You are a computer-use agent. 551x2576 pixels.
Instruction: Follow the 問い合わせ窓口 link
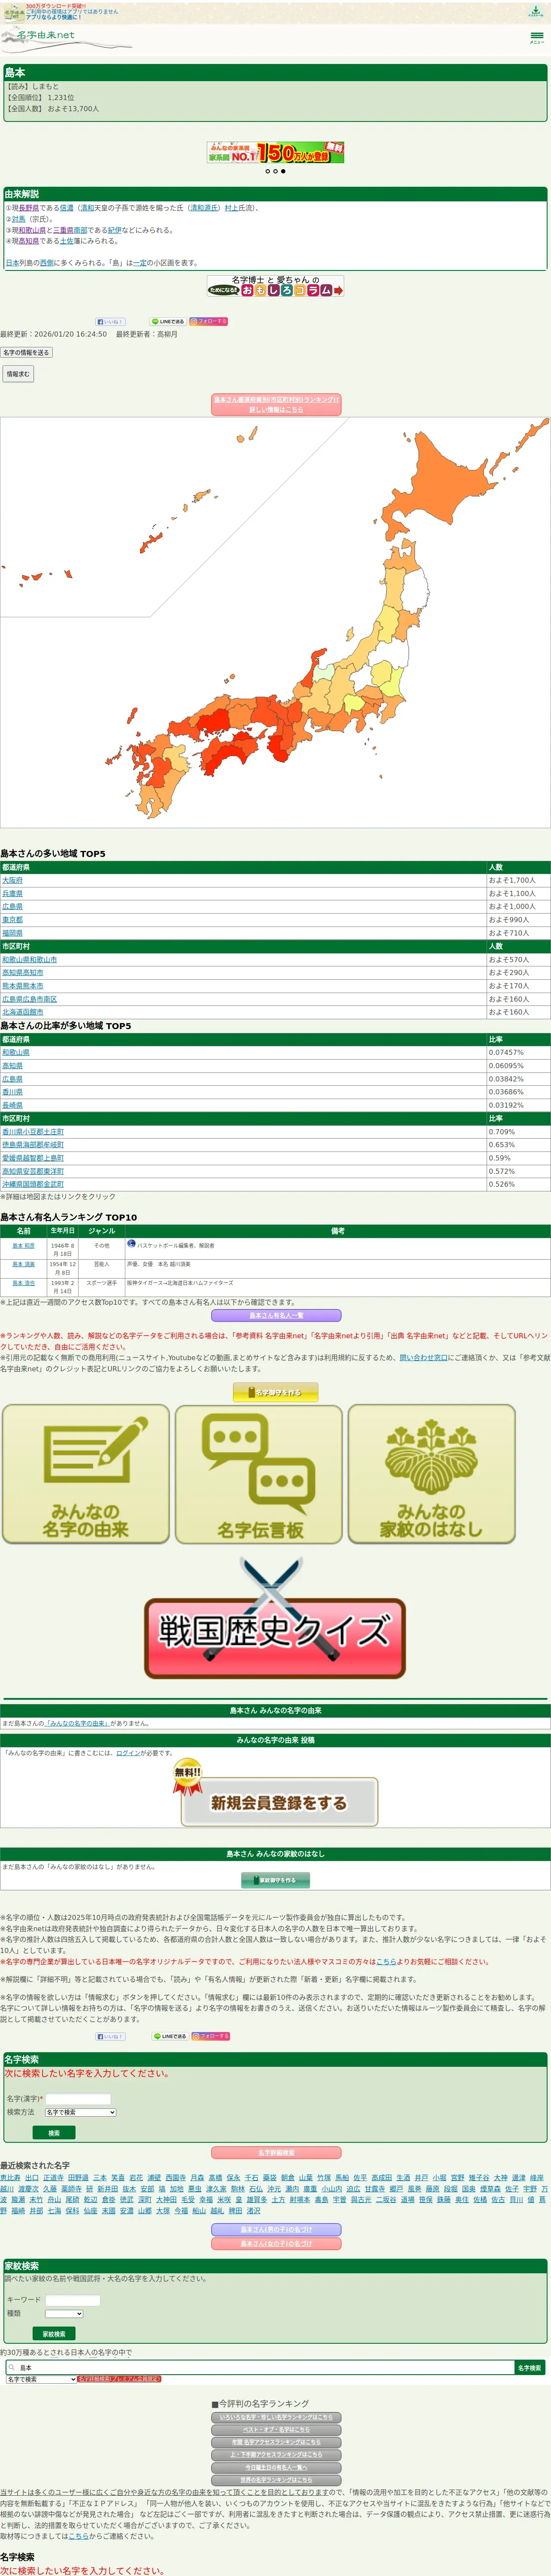(x=423, y=1357)
